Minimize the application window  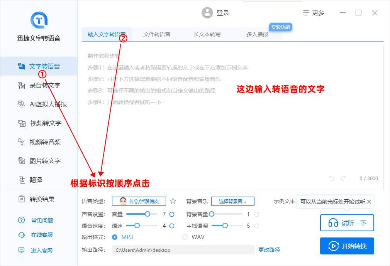point(343,13)
